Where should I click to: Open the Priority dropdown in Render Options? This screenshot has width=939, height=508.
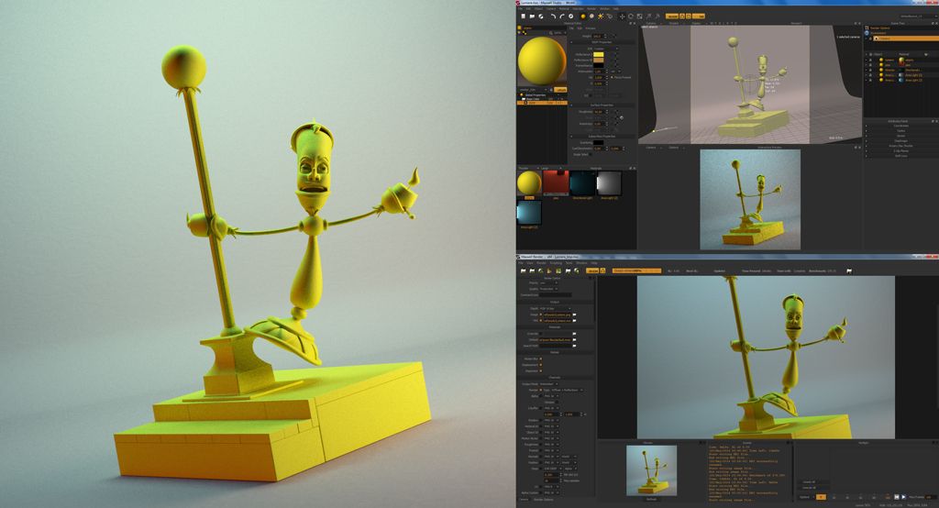pos(548,282)
